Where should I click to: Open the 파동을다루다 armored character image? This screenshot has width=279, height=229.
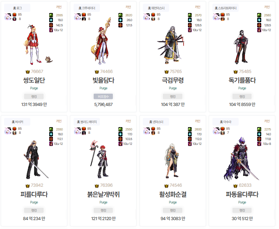[x=242, y=159]
